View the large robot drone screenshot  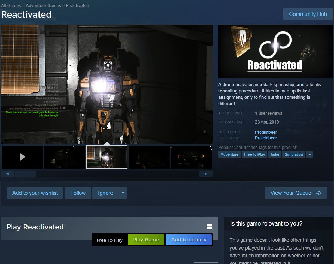(x=107, y=84)
